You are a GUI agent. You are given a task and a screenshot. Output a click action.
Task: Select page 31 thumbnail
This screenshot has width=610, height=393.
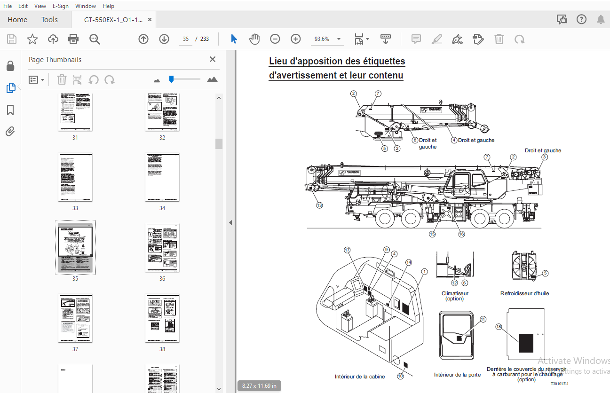click(x=75, y=112)
